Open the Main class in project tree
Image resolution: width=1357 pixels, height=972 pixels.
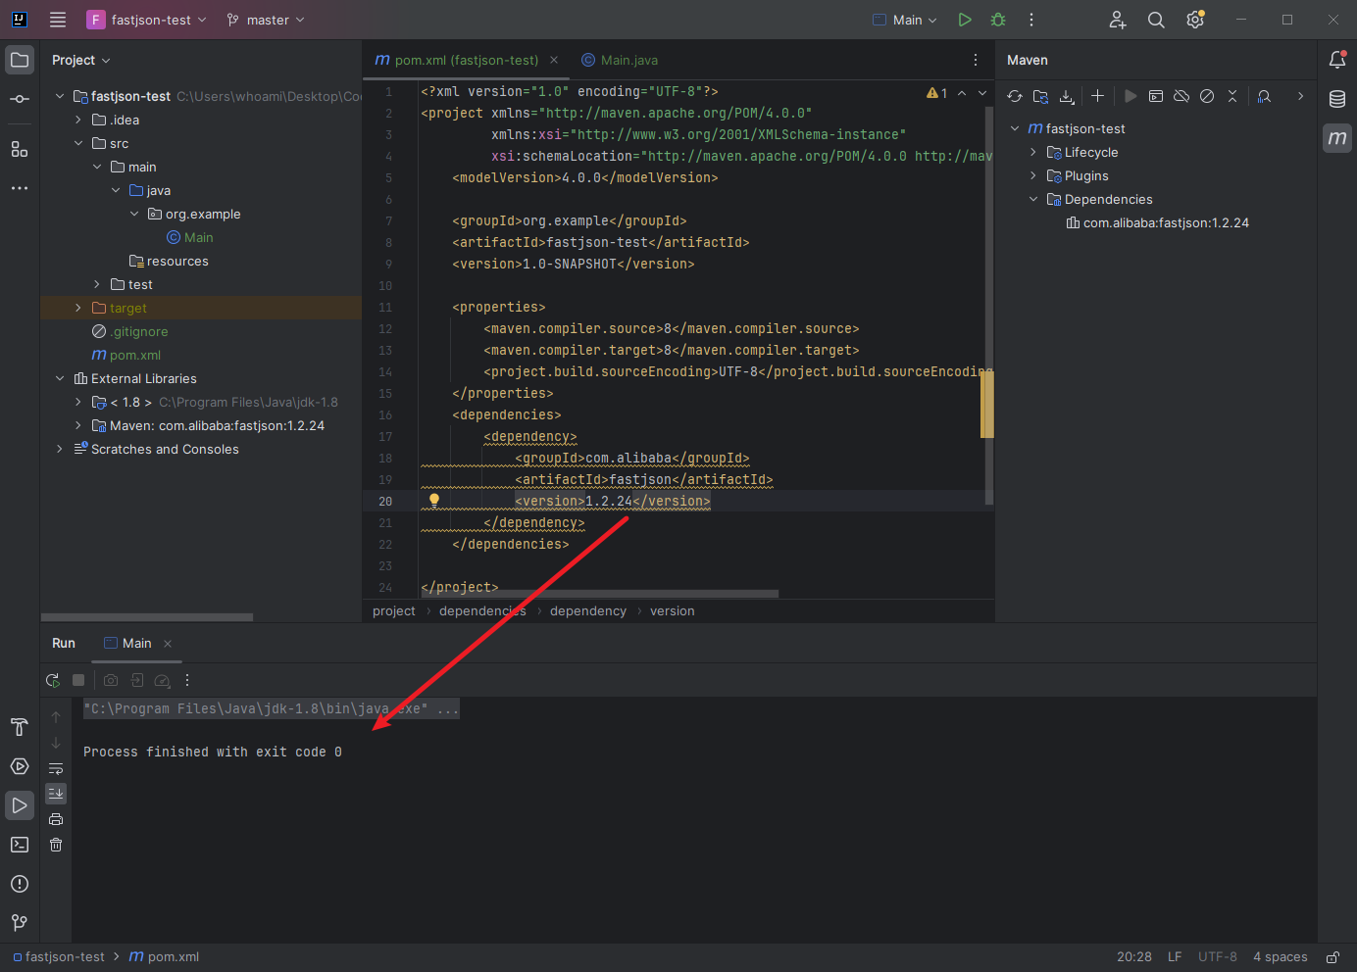coord(190,237)
